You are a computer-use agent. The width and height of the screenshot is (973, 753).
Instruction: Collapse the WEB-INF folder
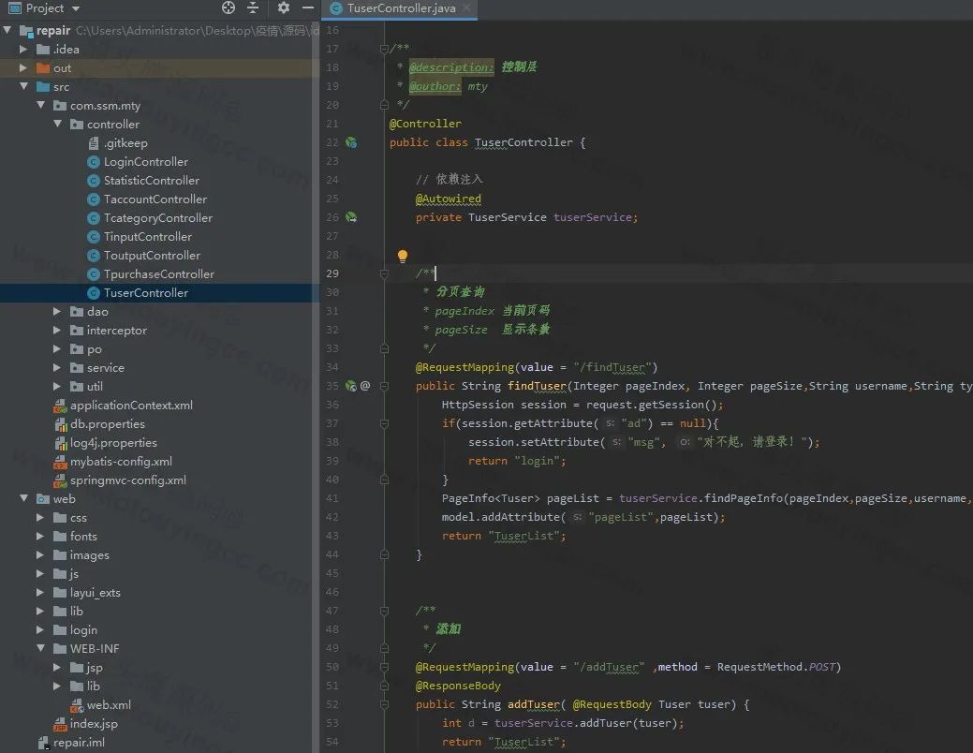pos(41,648)
